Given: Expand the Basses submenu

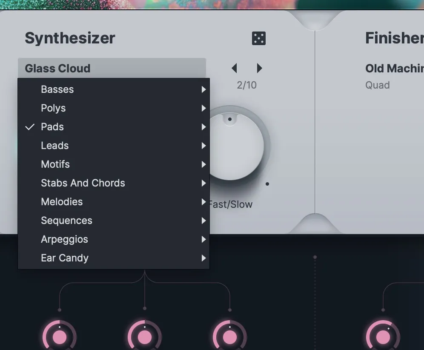Looking at the screenshot, I should pos(57,89).
